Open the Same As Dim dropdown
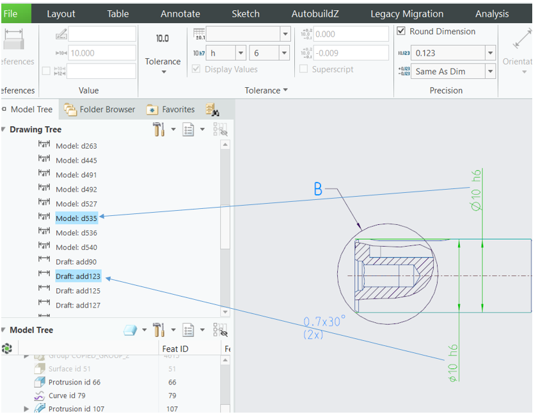538x419 pixels. [x=490, y=72]
